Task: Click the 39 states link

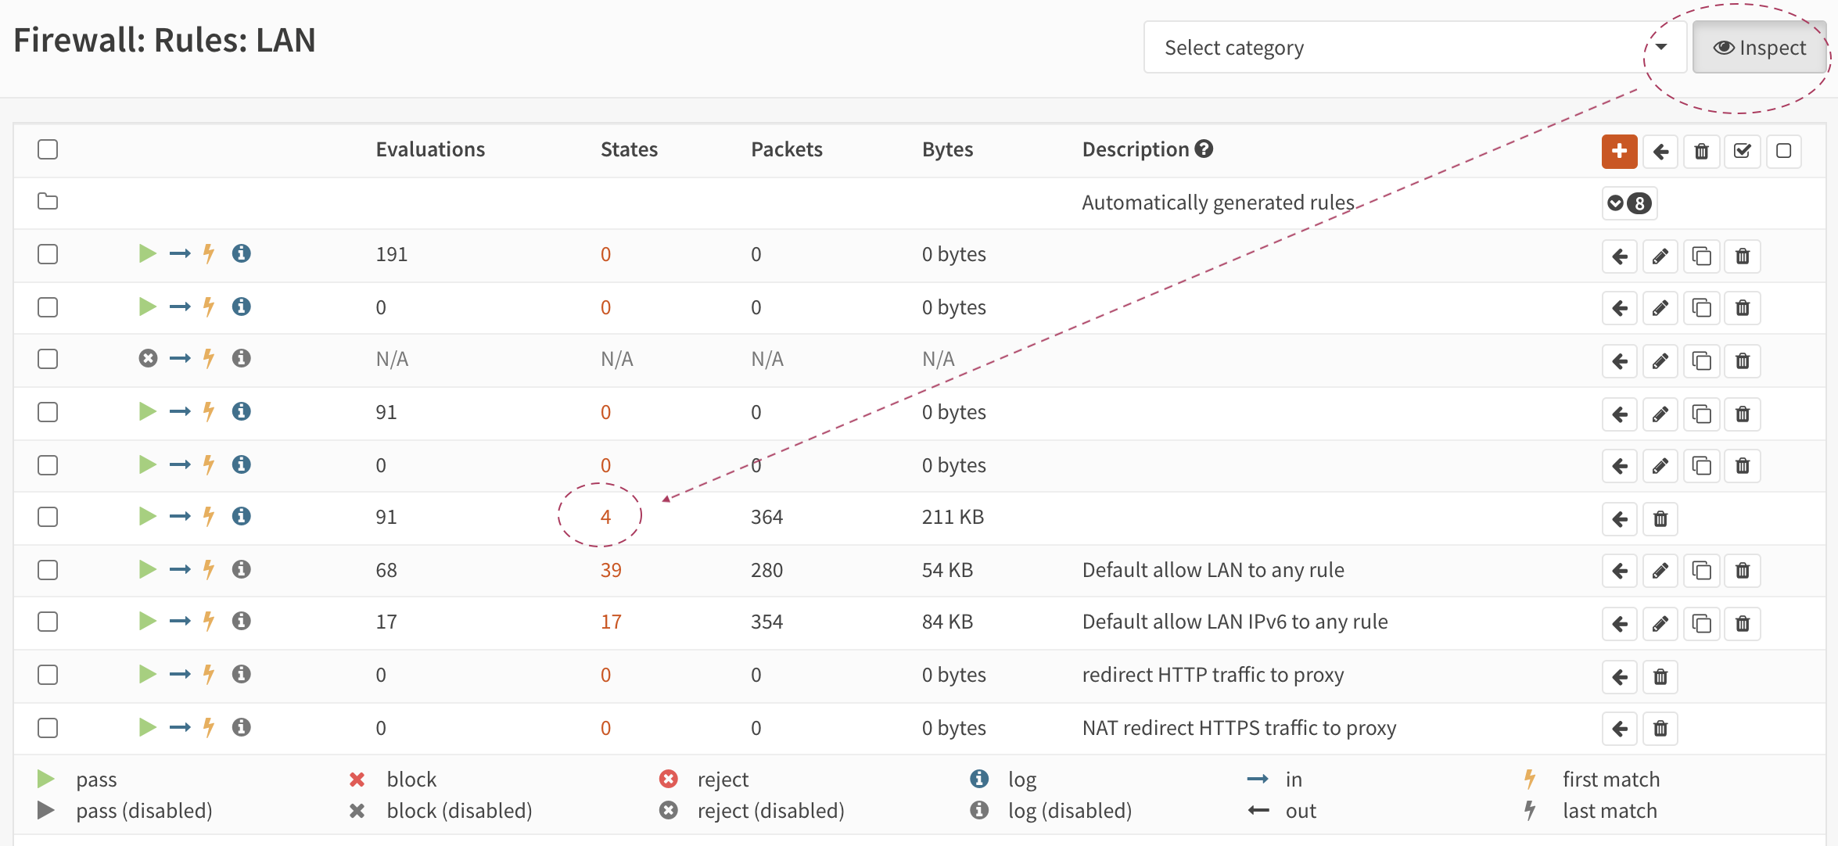Action: pos(611,570)
